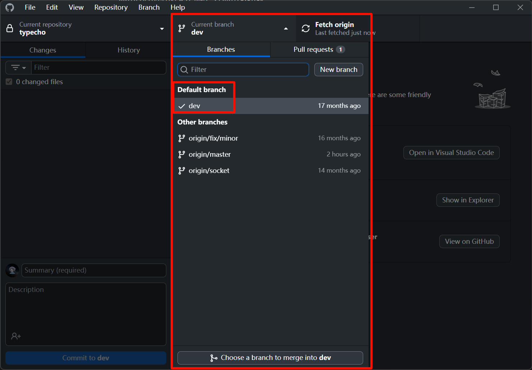532x370 pixels.
Task: Open the Repository menu
Action: pos(111,8)
